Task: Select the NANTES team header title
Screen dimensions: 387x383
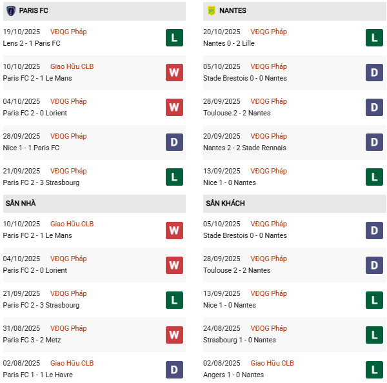Action: point(232,11)
